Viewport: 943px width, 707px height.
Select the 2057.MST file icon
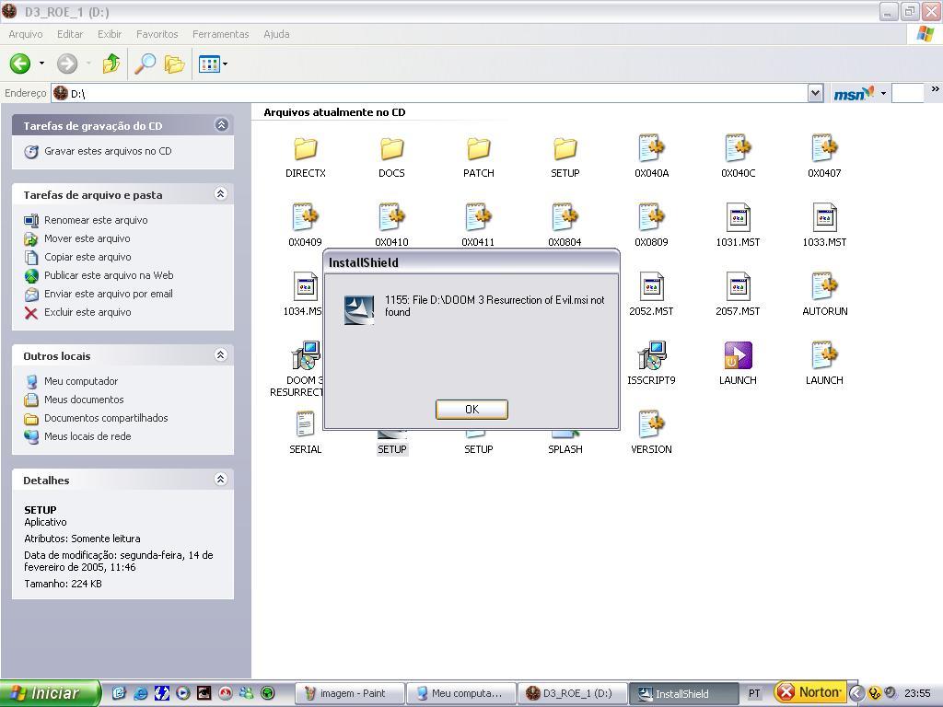click(738, 286)
